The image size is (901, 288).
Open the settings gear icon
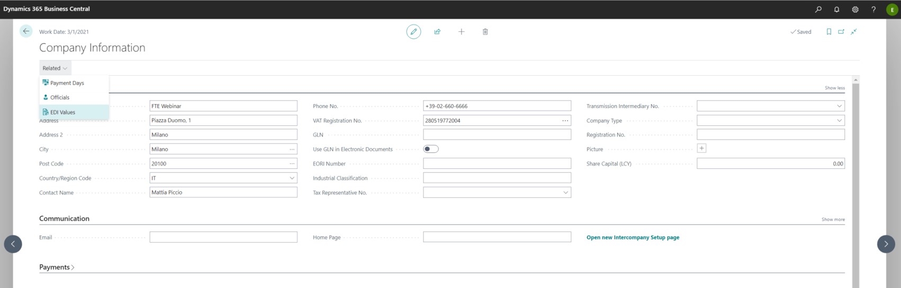(855, 9)
